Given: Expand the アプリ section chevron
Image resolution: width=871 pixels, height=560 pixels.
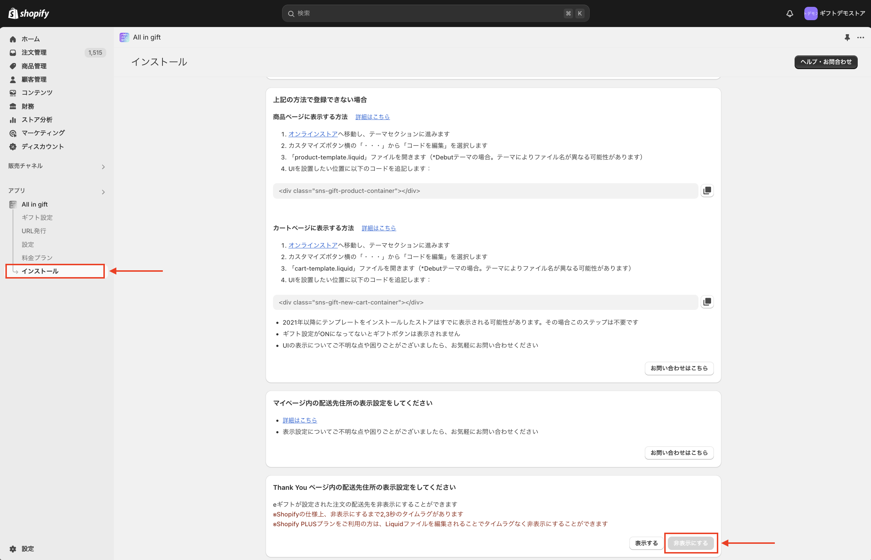Looking at the screenshot, I should point(103,191).
